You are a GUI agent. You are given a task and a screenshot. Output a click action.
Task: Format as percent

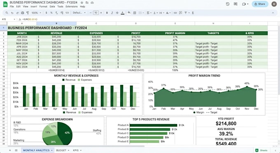click(x=51, y=13)
